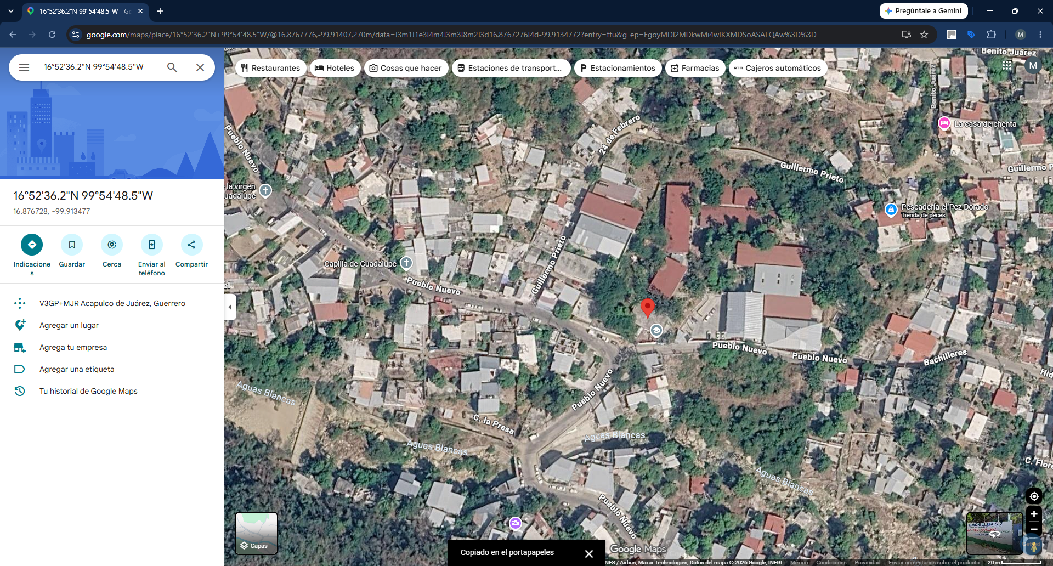This screenshot has height=566, width=1053.
Task: Click the school marker below the pin
Action: pos(656,331)
